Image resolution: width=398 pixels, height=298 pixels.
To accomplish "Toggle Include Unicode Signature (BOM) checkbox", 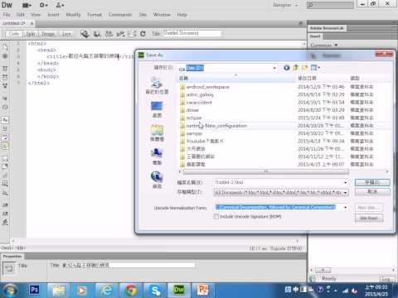I will tap(216, 217).
